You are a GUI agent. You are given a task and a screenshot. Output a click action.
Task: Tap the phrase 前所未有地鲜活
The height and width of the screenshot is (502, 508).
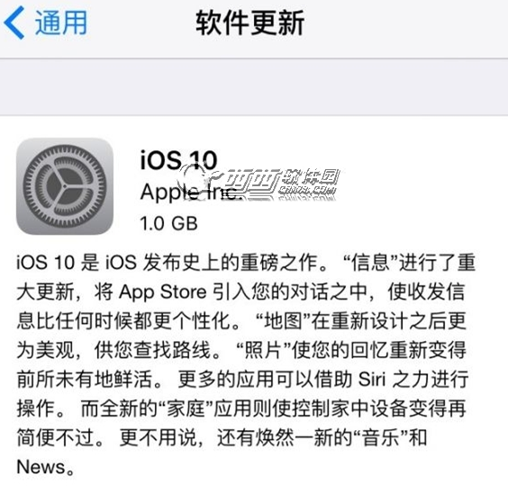point(85,379)
